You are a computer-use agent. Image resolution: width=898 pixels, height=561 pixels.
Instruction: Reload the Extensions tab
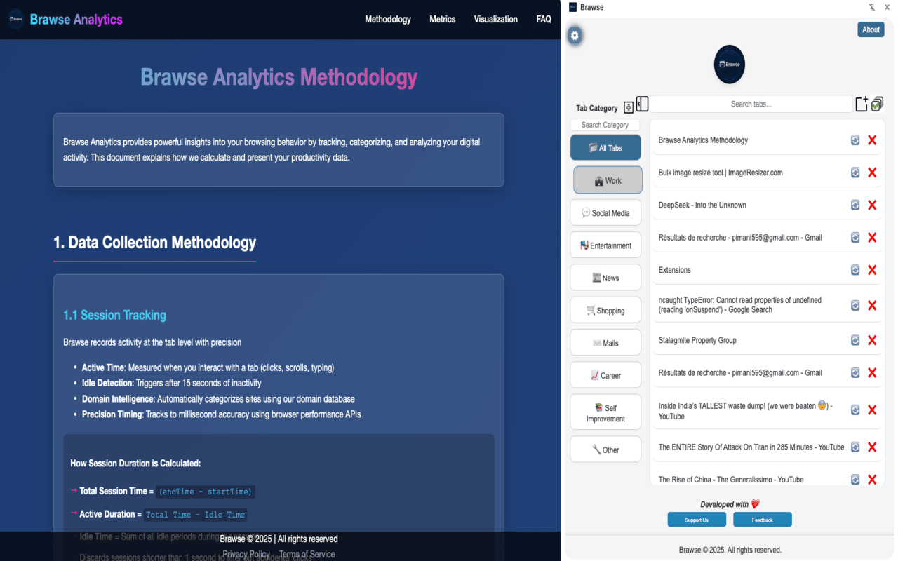point(855,270)
